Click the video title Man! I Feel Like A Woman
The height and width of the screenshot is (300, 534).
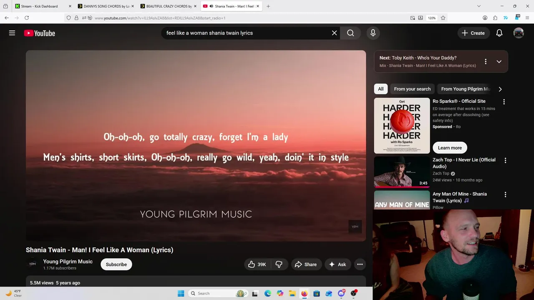[99, 250]
